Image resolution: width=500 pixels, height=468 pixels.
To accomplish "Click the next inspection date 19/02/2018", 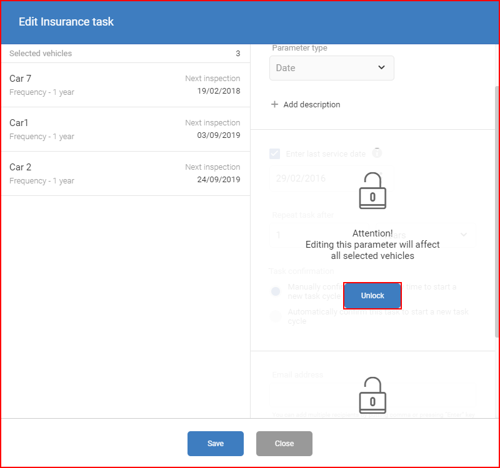I will click(x=219, y=91).
